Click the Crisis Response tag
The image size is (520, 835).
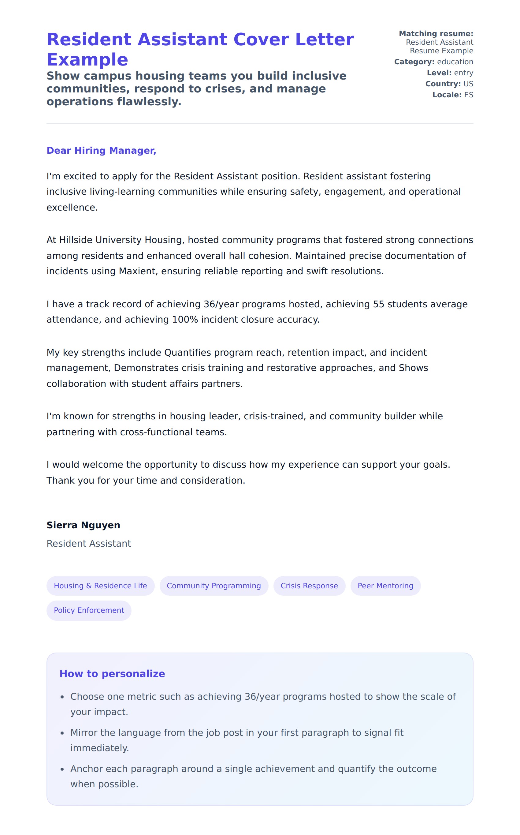309,586
